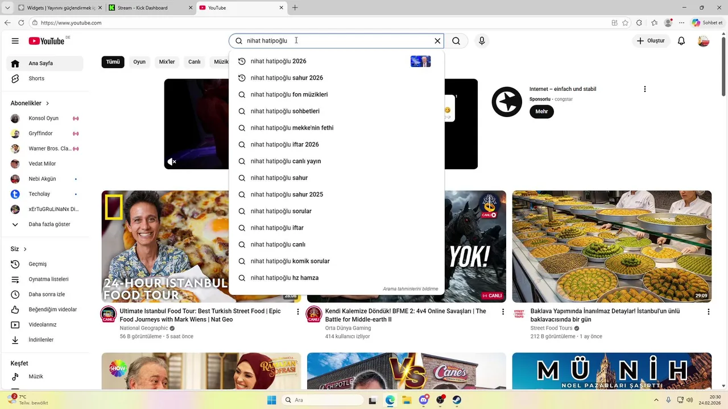
Task: Start voice search with the microphone
Action: click(x=482, y=41)
